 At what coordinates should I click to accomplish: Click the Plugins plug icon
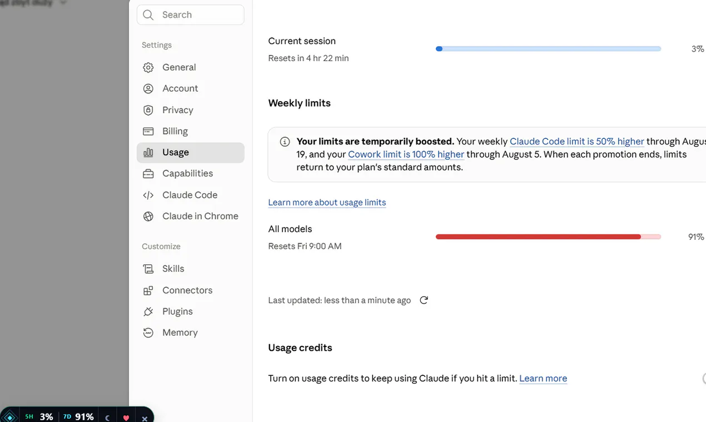pyautogui.click(x=148, y=312)
